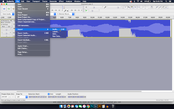Select Edit Metadata... menu item
Viewport: 174px width, 109px height.
[x=32, y=26]
